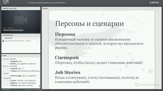
Task: Click Вадим's message ну значит перерыв
Action: coord(19,83)
